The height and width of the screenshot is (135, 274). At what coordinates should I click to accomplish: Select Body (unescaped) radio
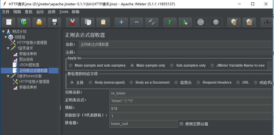click(90, 82)
